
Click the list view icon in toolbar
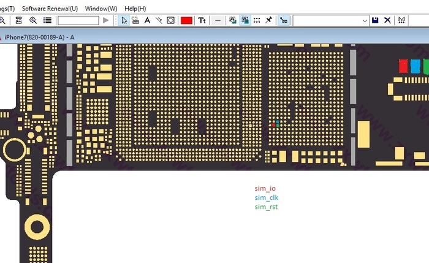[x=47, y=20]
